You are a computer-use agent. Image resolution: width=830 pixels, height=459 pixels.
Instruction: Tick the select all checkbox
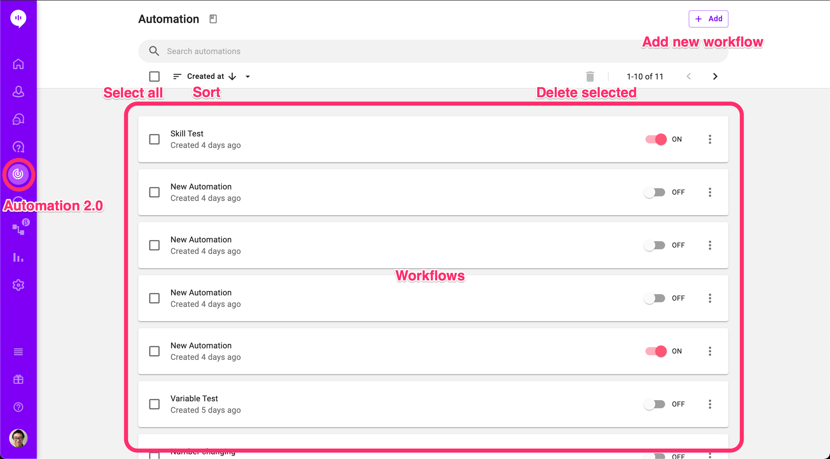(154, 76)
